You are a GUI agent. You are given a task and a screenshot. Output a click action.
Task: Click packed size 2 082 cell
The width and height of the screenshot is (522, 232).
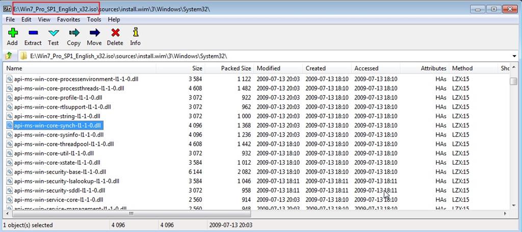click(x=243, y=172)
